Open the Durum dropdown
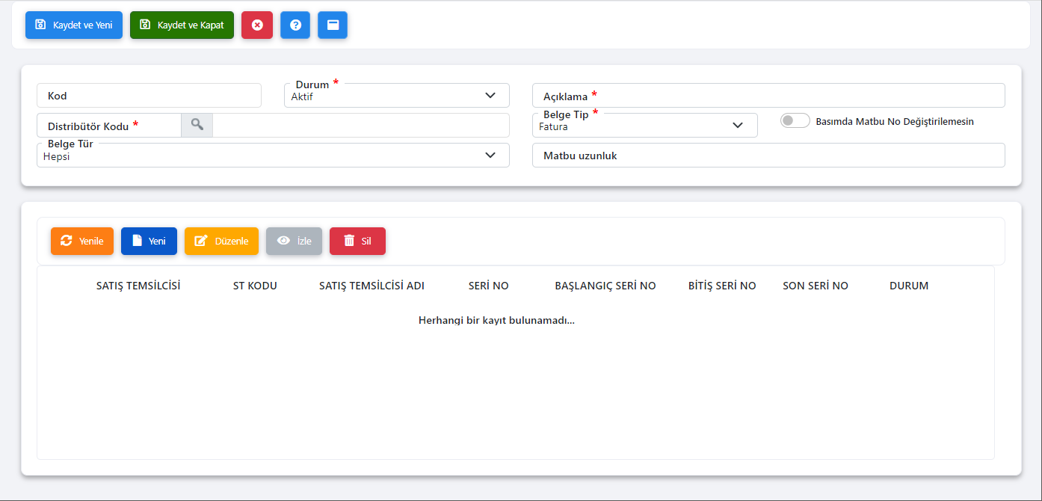1042x501 pixels. tap(397, 96)
